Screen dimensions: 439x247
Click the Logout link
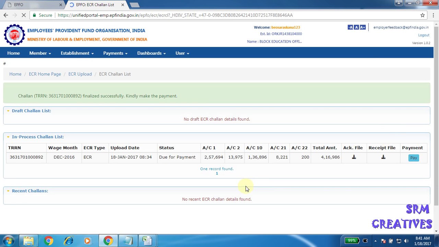(424, 35)
